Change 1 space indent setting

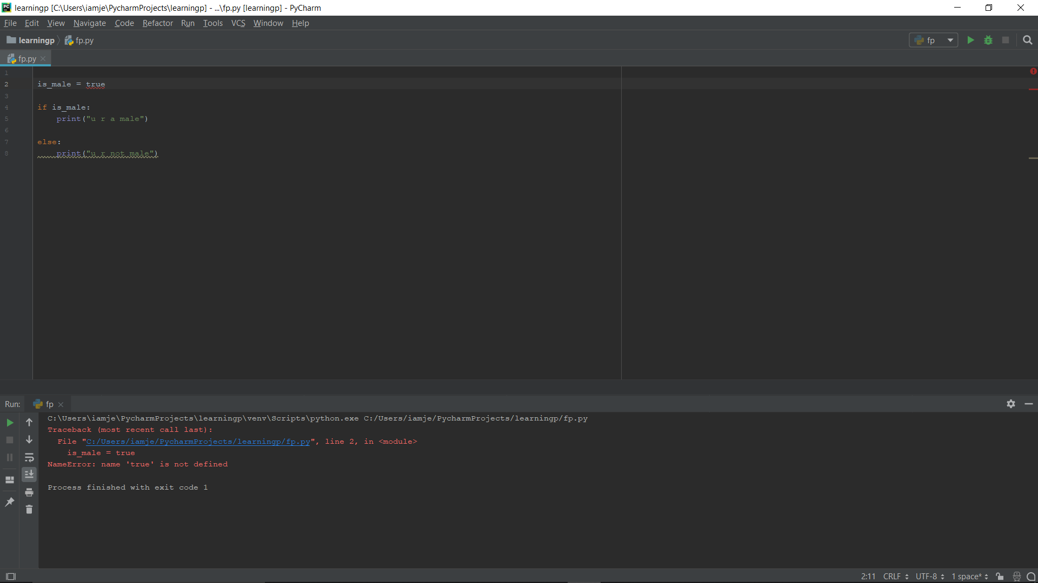[x=970, y=577]
